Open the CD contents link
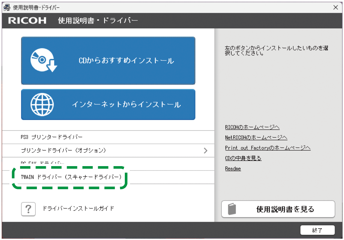Viewport: 344px width, 240px height. point(243,158)
